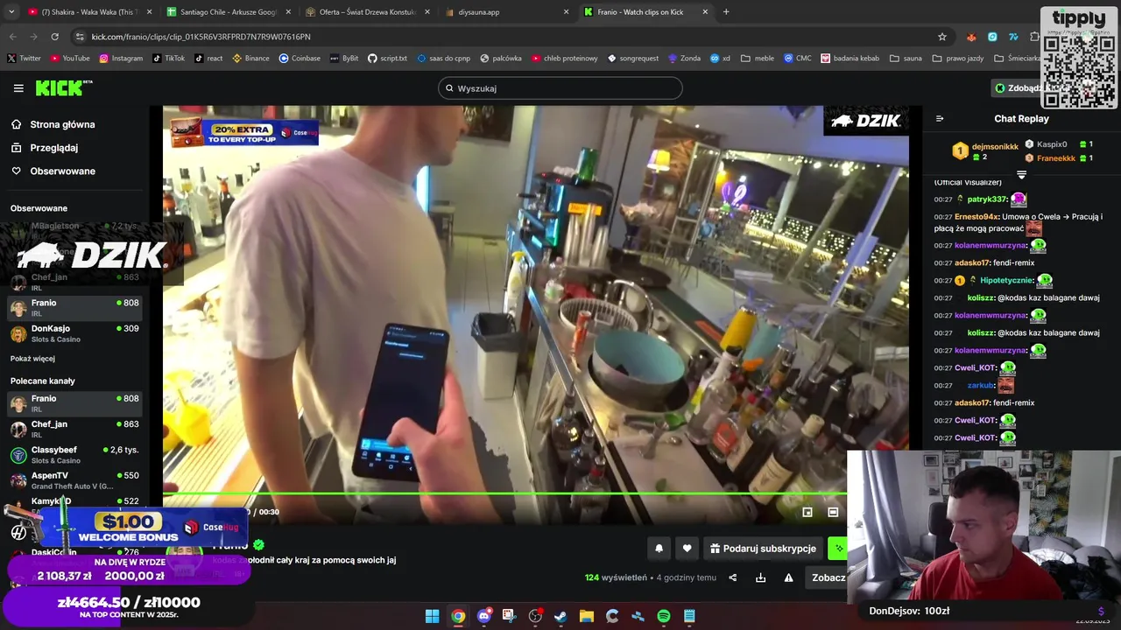Go back with the browser arrow
Screen dimensions: 1121x630
coord(12,37)
